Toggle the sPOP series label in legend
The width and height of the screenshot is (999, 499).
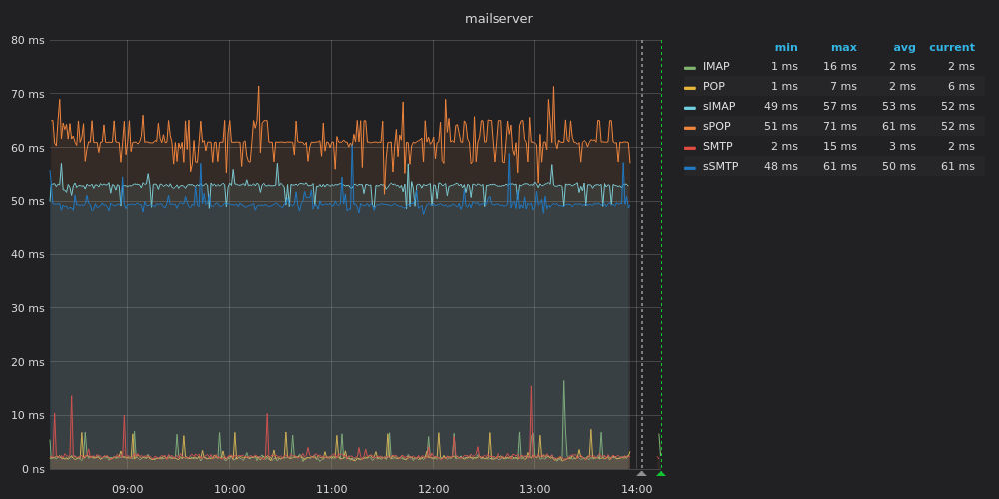pyautogui.click(x=716, y=126)
